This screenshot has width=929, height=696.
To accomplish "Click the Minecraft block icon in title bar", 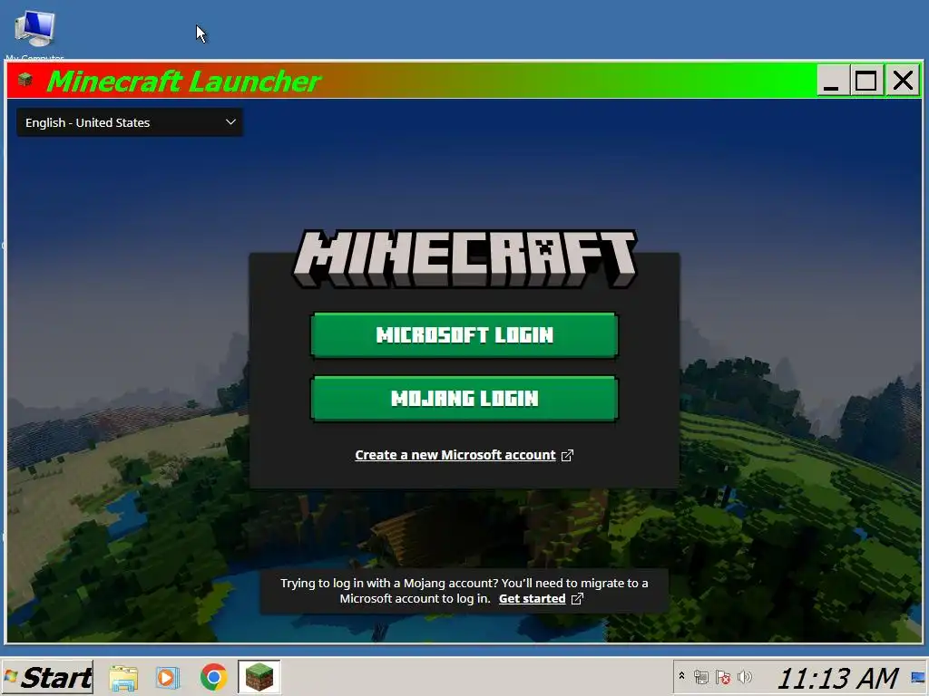I will (x=24, y=80).
